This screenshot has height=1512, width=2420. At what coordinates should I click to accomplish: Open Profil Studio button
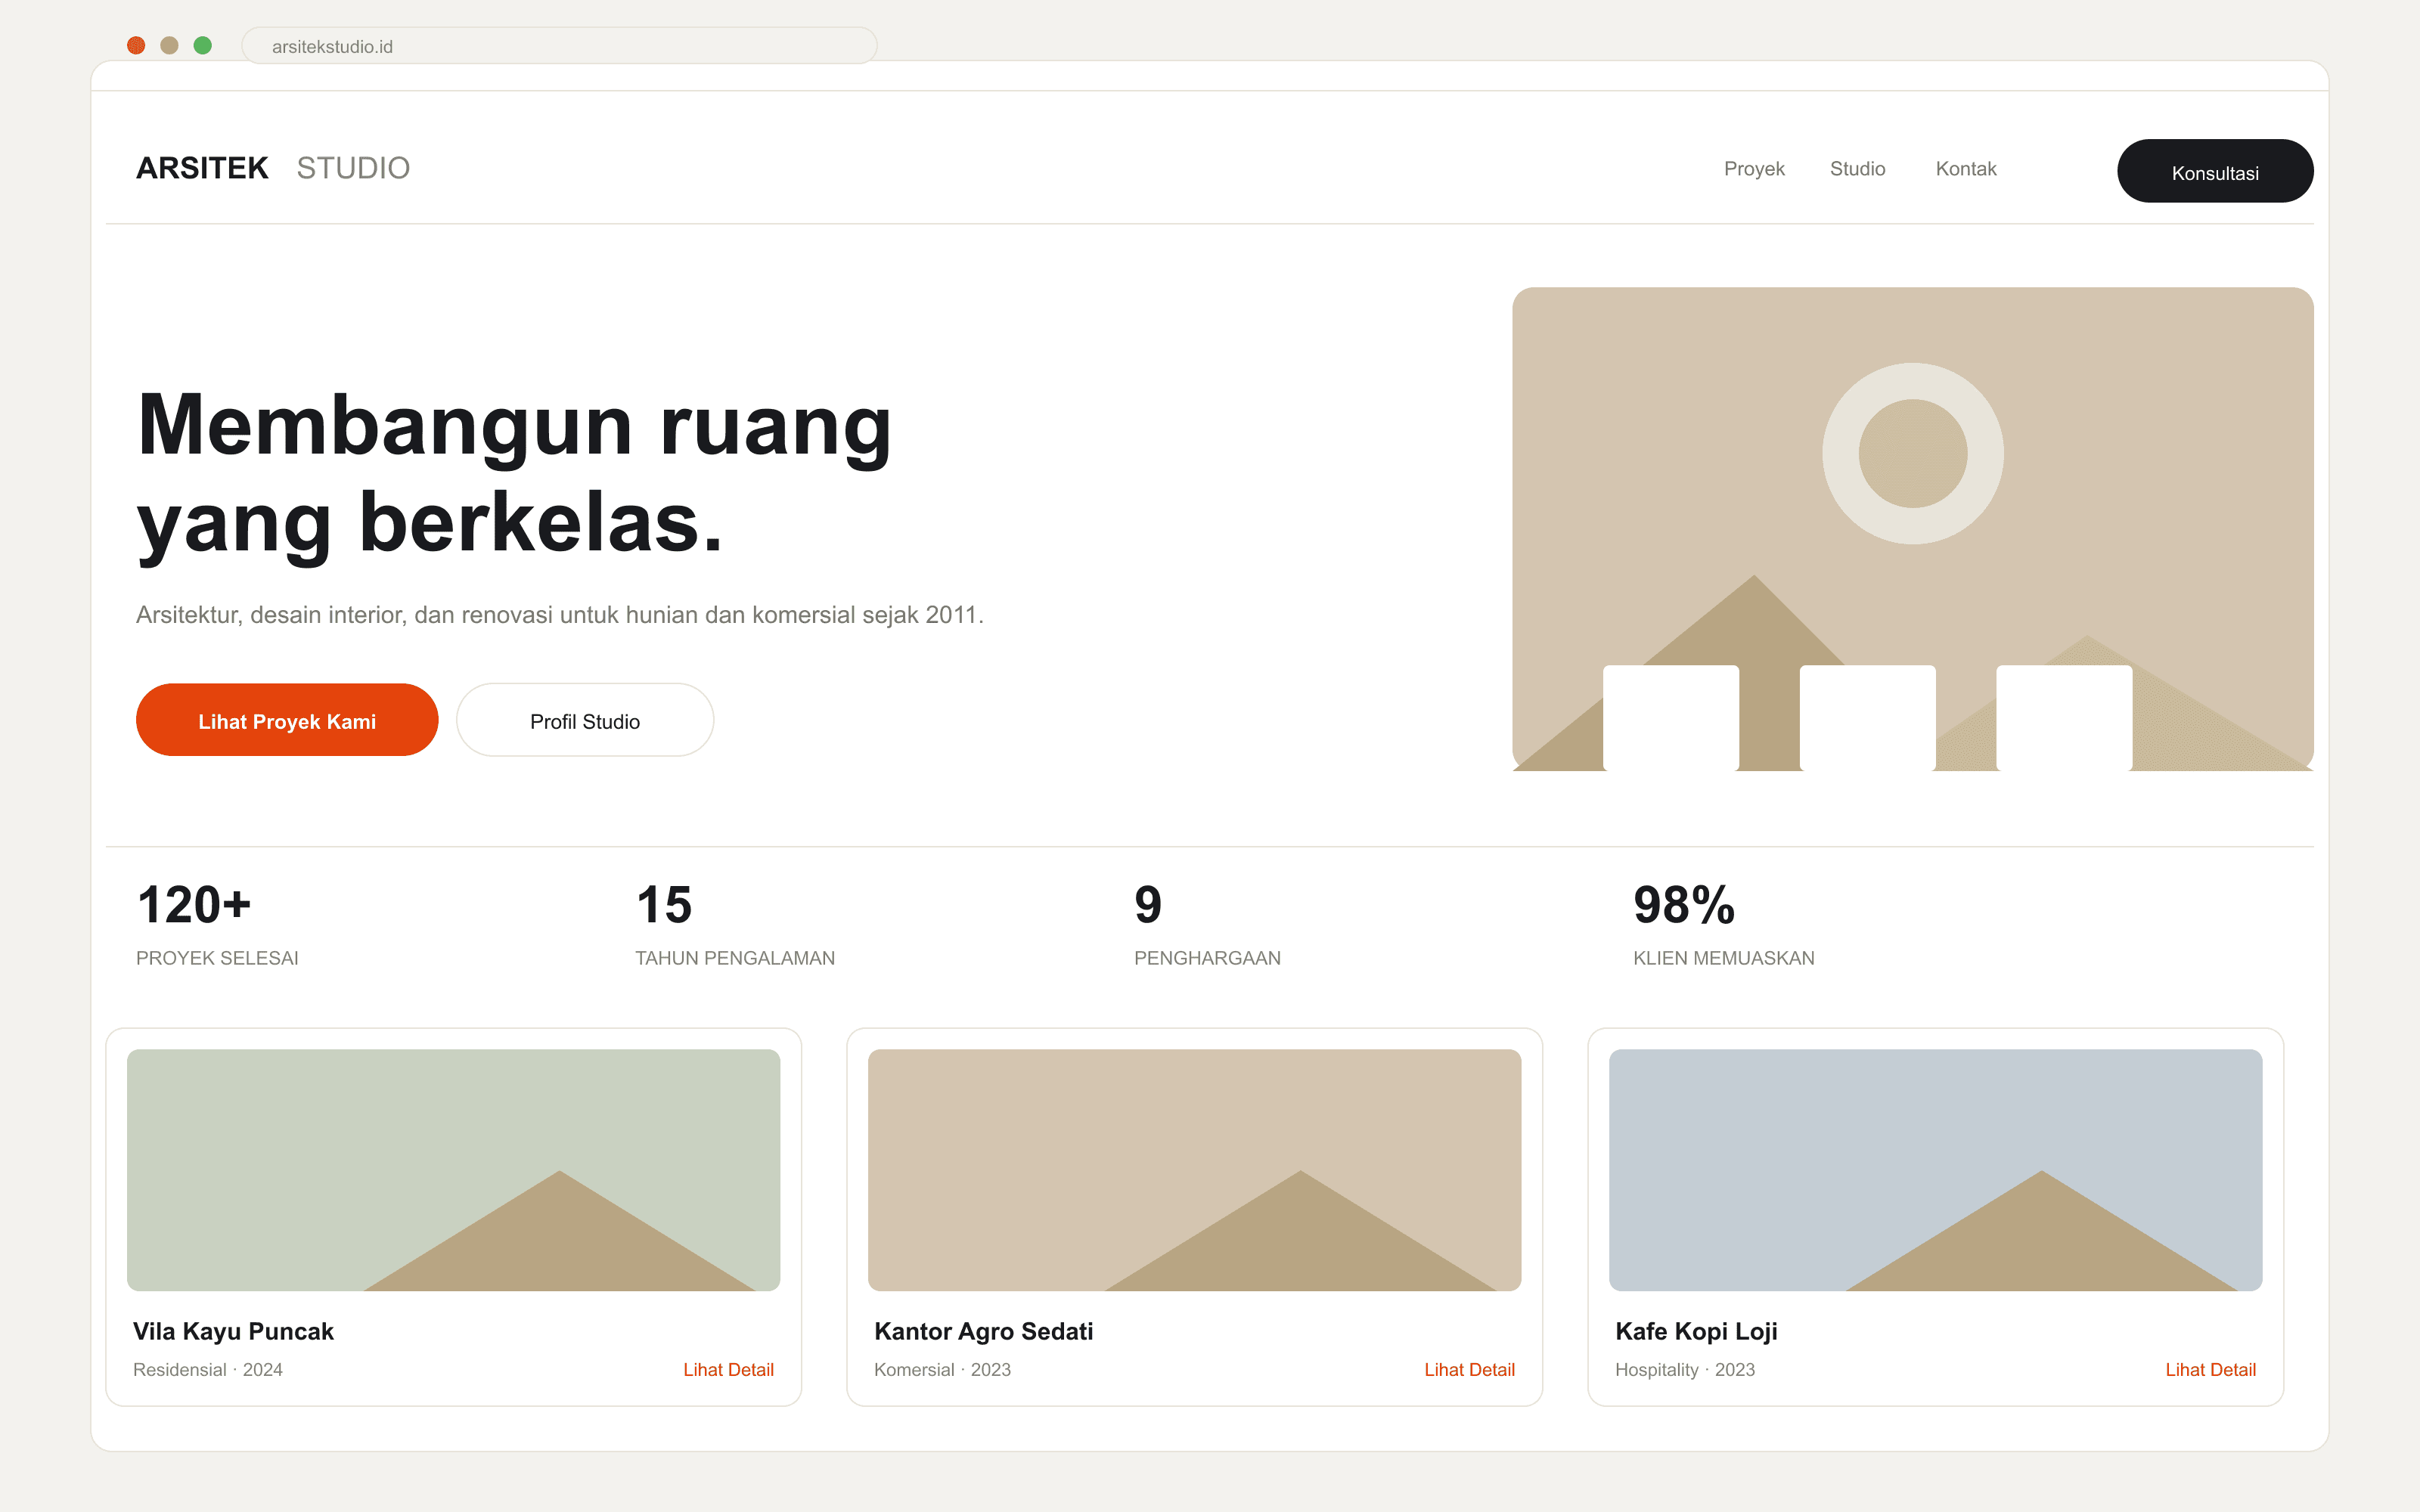[585, 720]
